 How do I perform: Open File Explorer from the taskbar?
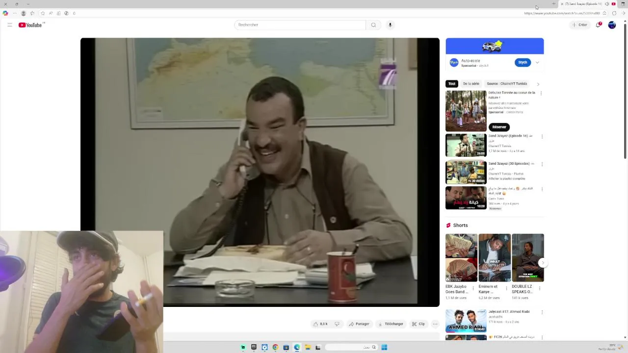(x=308, y=347)
